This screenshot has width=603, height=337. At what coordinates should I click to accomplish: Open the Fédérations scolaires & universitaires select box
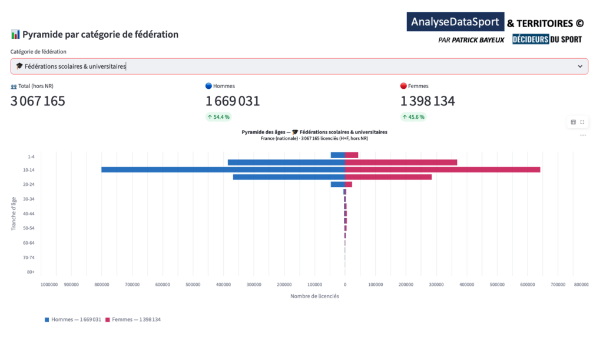294,66
